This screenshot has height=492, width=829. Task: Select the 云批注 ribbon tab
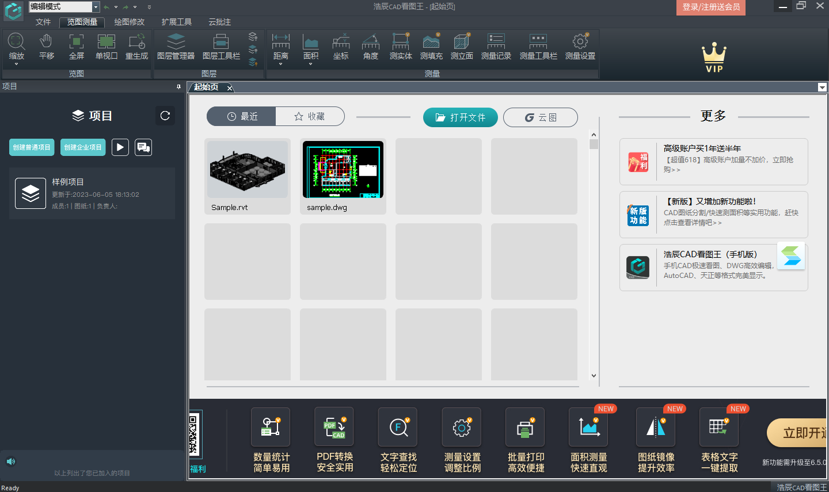coord(220,22)
